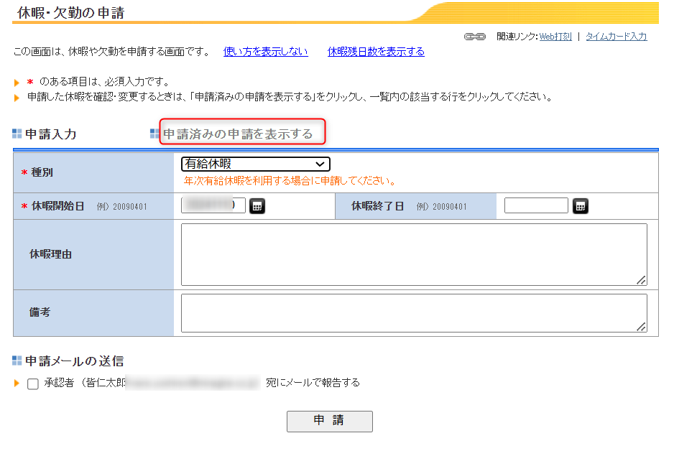The width and height of the screenshot is (674, 451).
Task: Click into the 備考 text area
Action: (x=414, y=312)
